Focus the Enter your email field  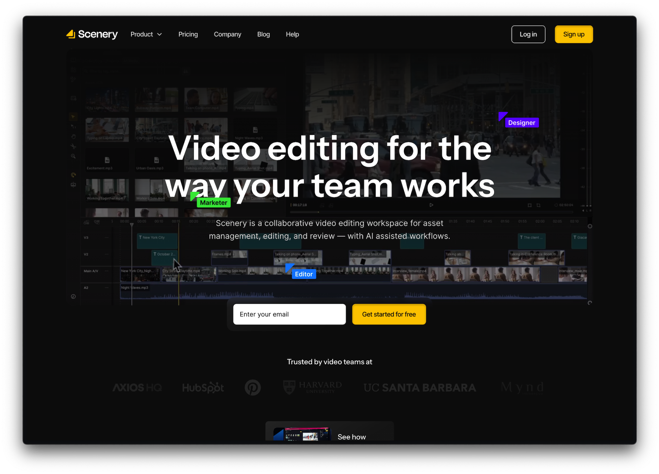pos(289,314)
